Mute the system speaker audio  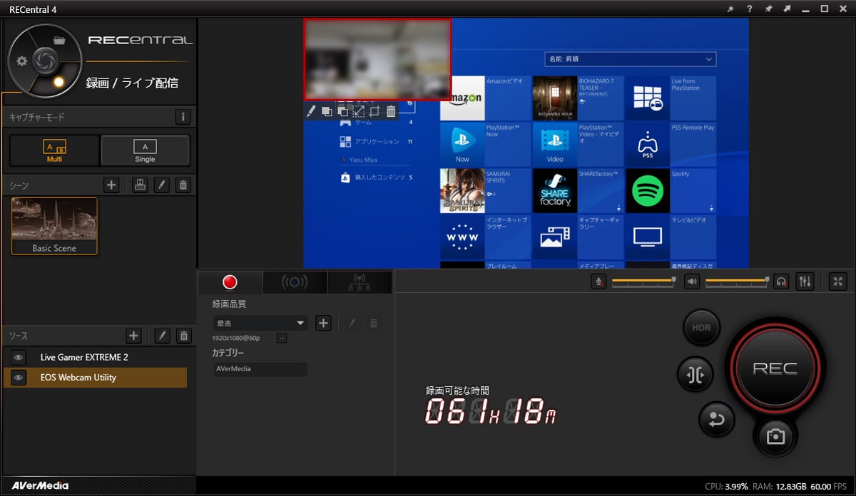point(691,281)
